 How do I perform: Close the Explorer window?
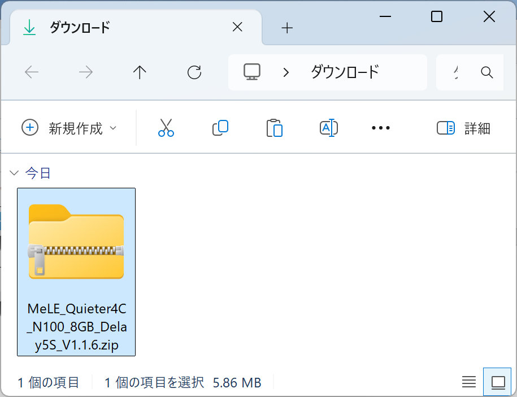489,16
